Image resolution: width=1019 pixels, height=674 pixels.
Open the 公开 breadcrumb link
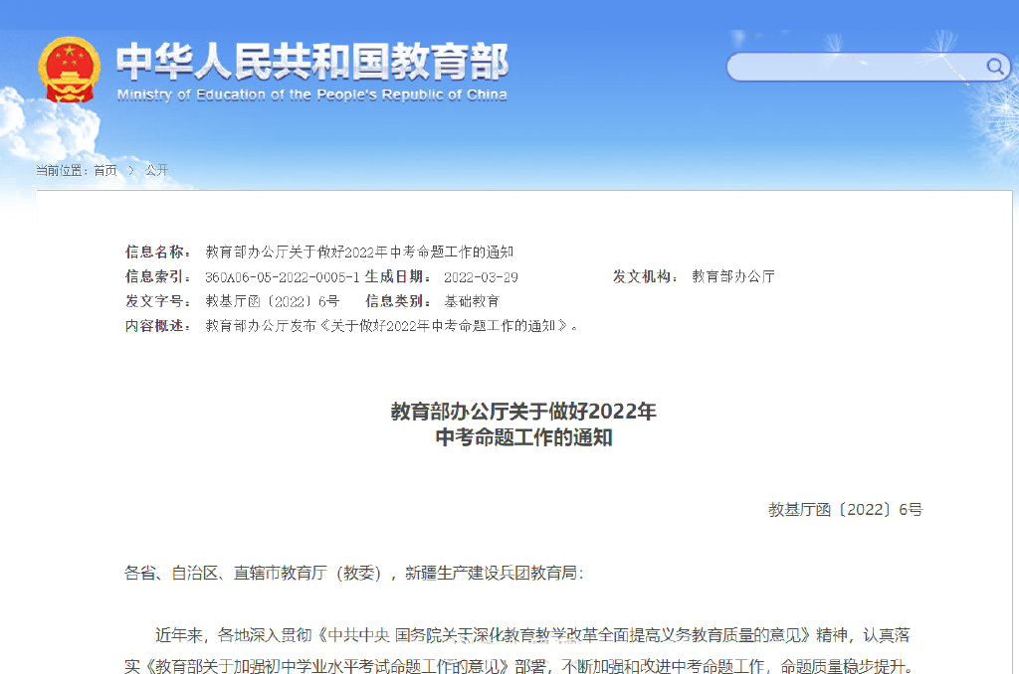tap(156, 171)
